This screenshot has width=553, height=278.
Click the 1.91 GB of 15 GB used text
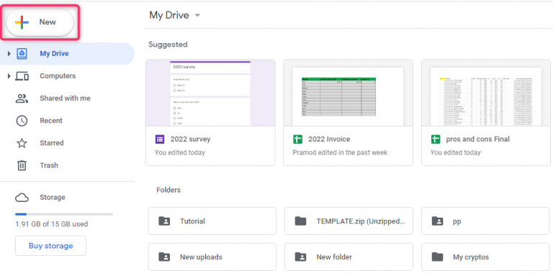point(52,224)
